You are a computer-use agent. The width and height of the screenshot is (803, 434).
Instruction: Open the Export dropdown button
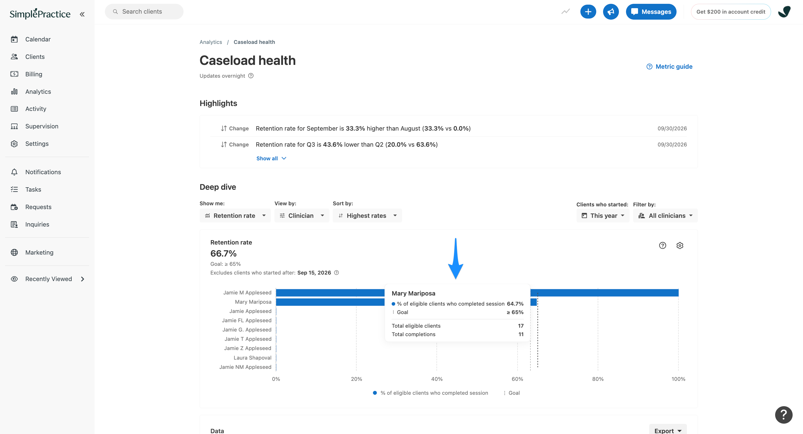click(668, 430)
